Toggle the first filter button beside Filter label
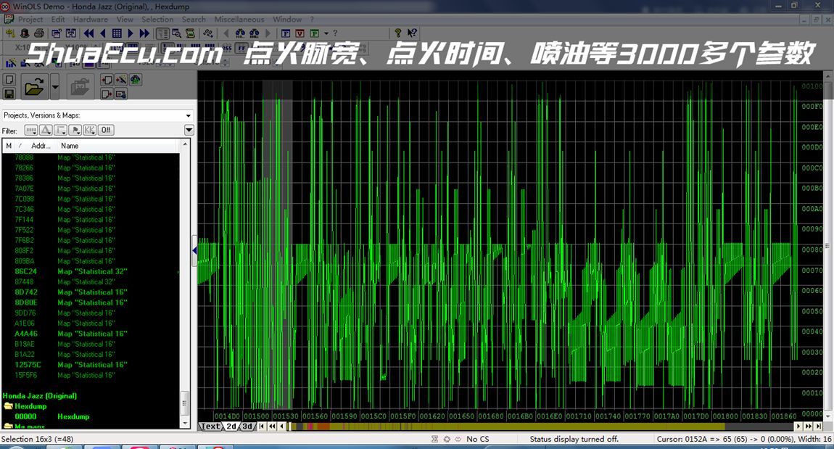 tap(30, 130)
